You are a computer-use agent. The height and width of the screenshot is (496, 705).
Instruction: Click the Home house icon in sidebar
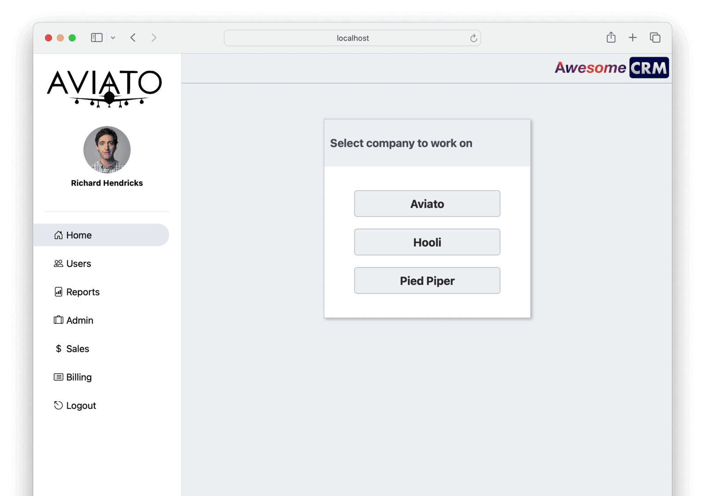[x=58, y=235]
